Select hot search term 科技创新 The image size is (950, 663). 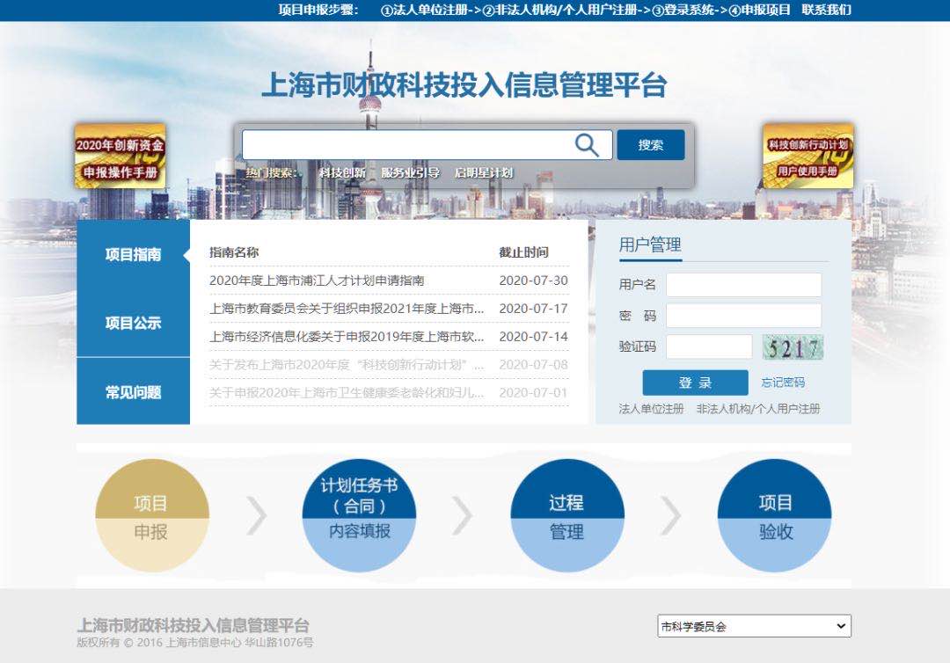342,172
